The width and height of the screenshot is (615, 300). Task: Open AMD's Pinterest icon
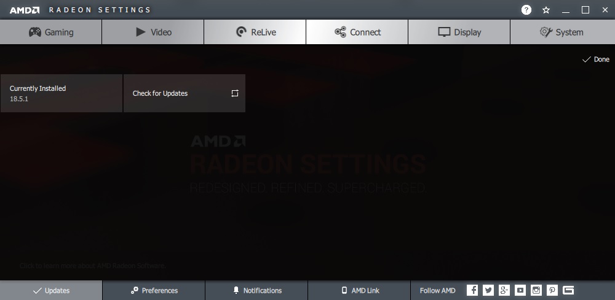(552, 290)
